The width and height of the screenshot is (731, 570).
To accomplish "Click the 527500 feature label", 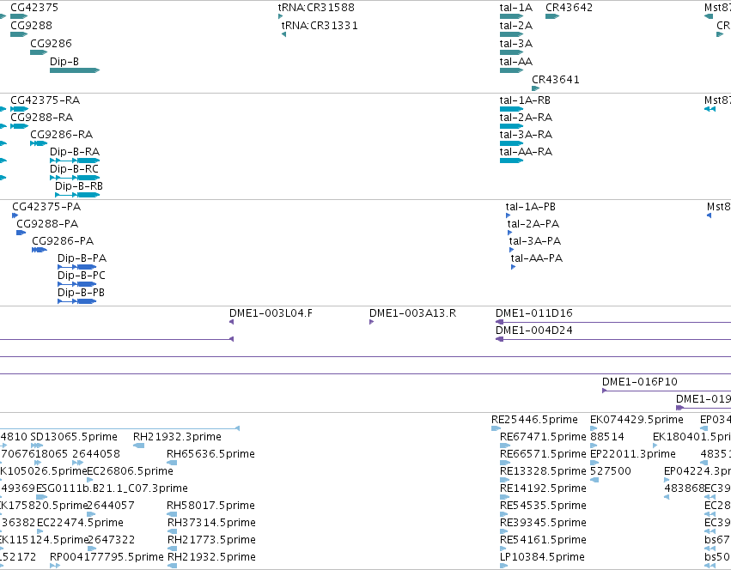I will click(x=611, y=471).
